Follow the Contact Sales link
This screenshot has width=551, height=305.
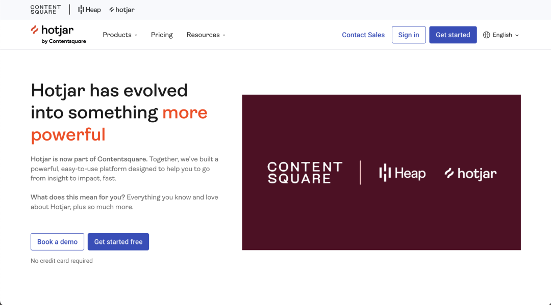(363, 35)
